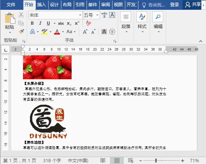Switch to the 布局 Layout tab
Viewport: 206px width, 164px height.
67,5
